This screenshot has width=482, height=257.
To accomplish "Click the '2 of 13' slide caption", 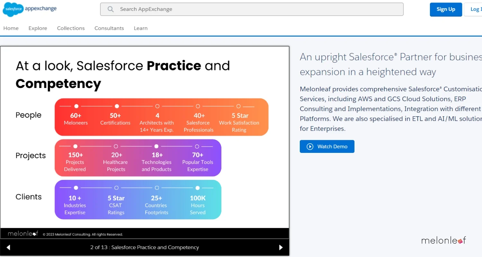I will pos(144,247).
